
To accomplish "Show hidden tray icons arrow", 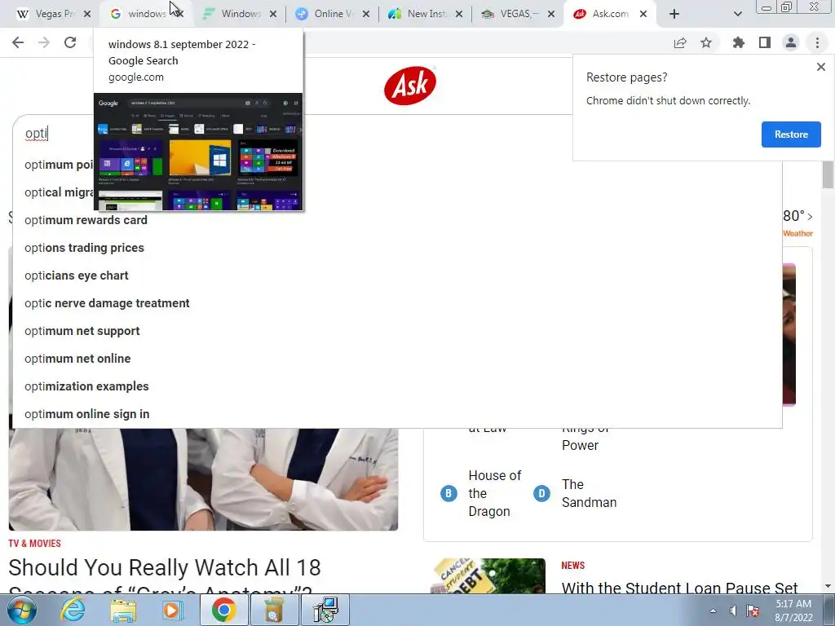I will tap(713, 611).
